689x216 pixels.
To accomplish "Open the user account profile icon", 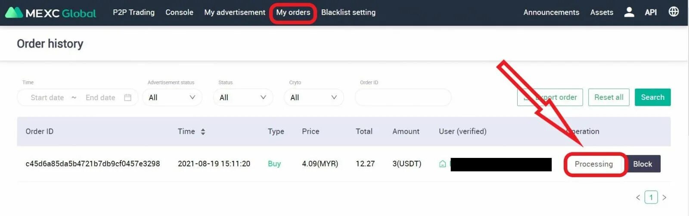I will click(x=629, y=12).
